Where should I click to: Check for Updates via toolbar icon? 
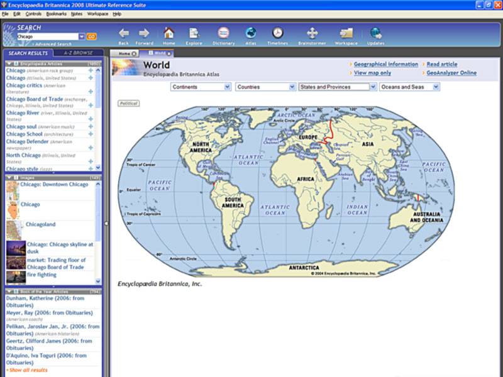point(375,33)
